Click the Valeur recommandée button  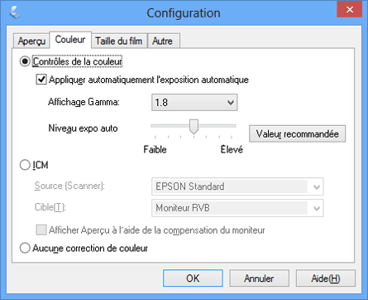coord(297,134)
